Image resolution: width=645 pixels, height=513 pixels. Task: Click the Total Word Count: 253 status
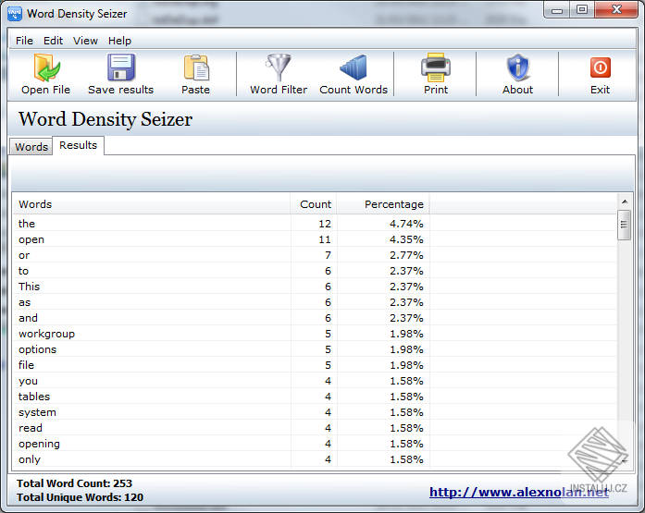tap(74, 483)
